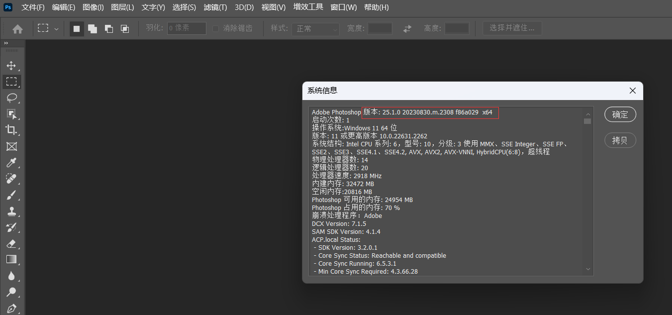Open the 选择(S) menu
Image resolution: width=672 pixels, height=315 pixels.
pos(184,7)
